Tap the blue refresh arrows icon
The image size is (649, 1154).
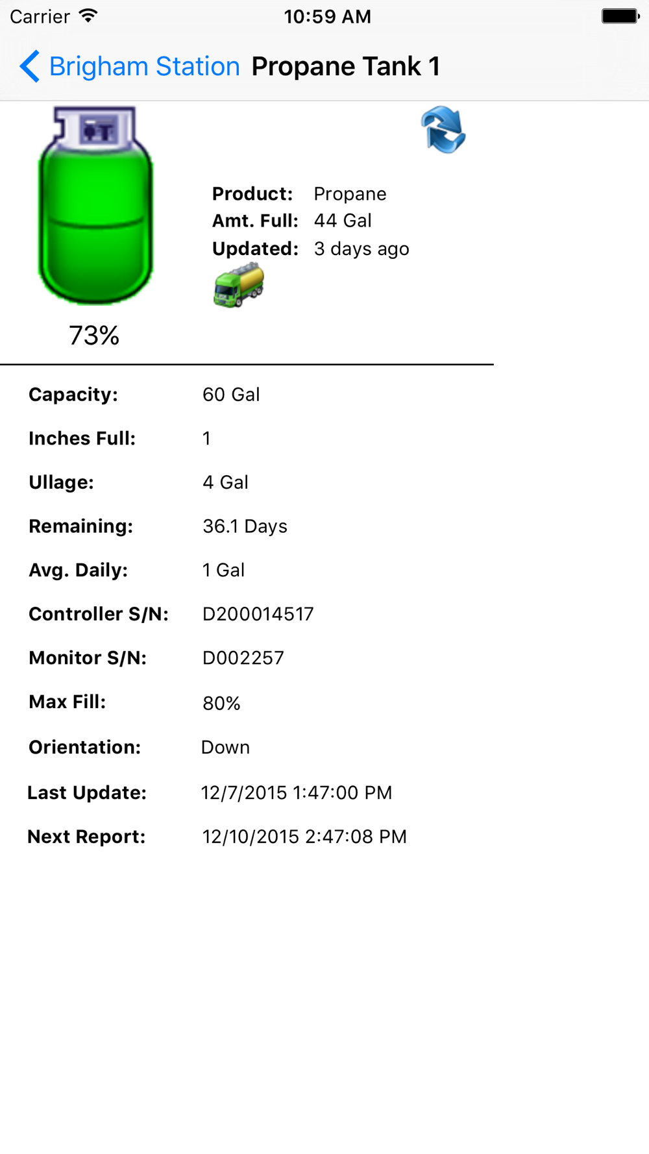443,130
